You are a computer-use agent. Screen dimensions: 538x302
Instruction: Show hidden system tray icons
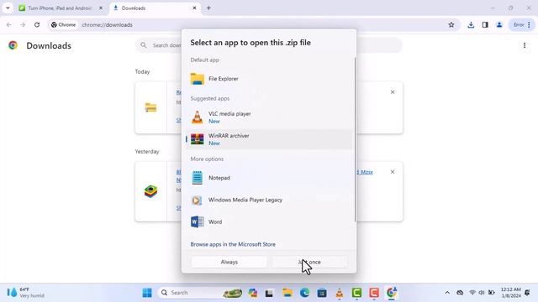[x=447, y=293]
